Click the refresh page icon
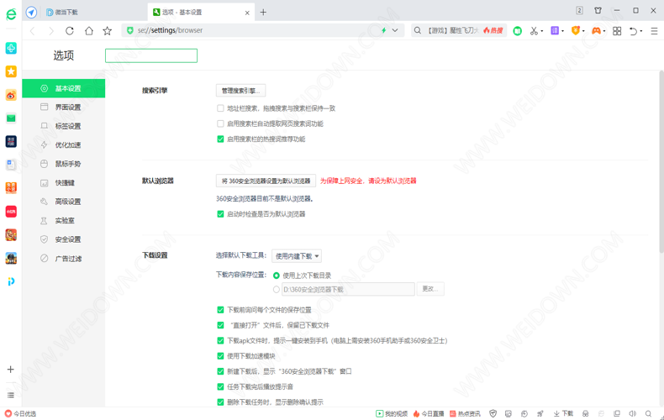 pyautogui.click(x=70, y=31)
